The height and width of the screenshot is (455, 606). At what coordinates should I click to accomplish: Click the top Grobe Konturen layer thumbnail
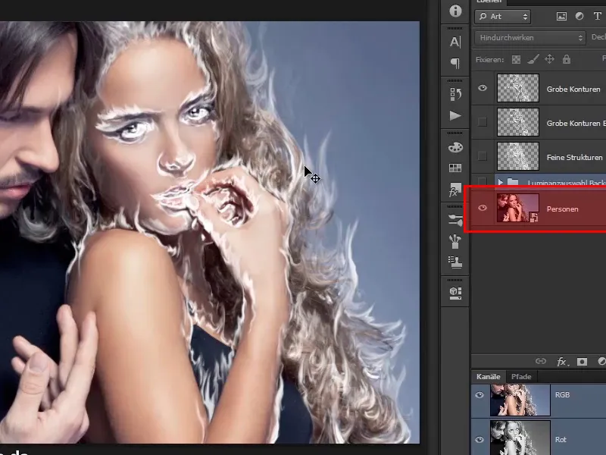point(517,88)
